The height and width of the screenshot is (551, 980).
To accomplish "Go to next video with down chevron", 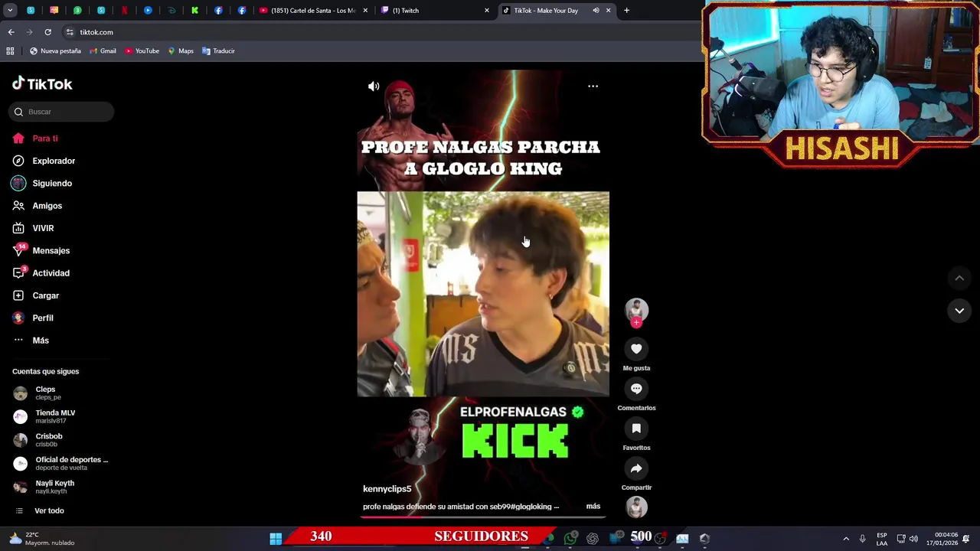I will pos(959,311).
